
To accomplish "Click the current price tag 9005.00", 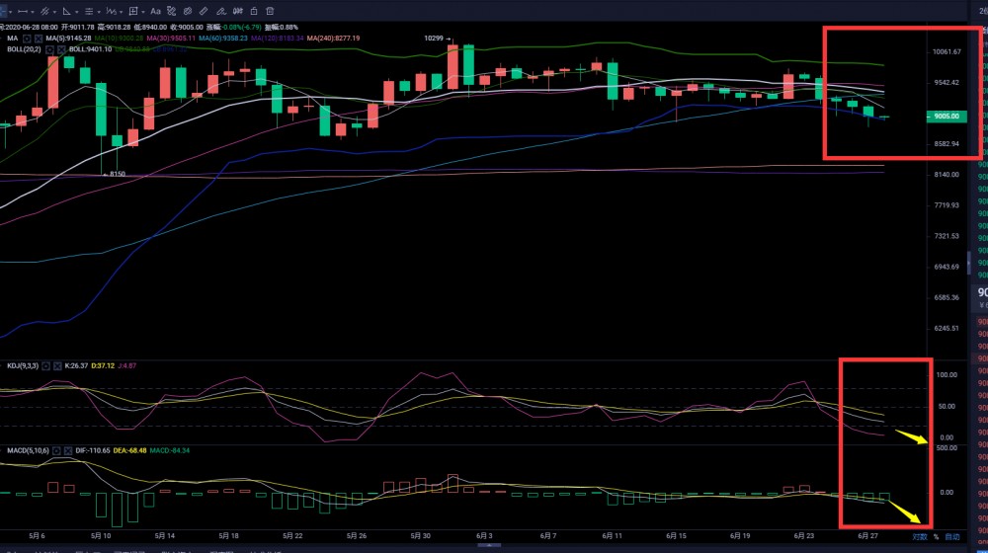I will pyautogui.click(x=947, y=117).
